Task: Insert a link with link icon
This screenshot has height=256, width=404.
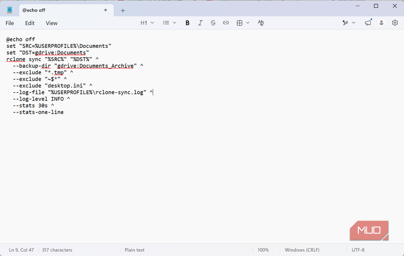Action: pos(226,23)
